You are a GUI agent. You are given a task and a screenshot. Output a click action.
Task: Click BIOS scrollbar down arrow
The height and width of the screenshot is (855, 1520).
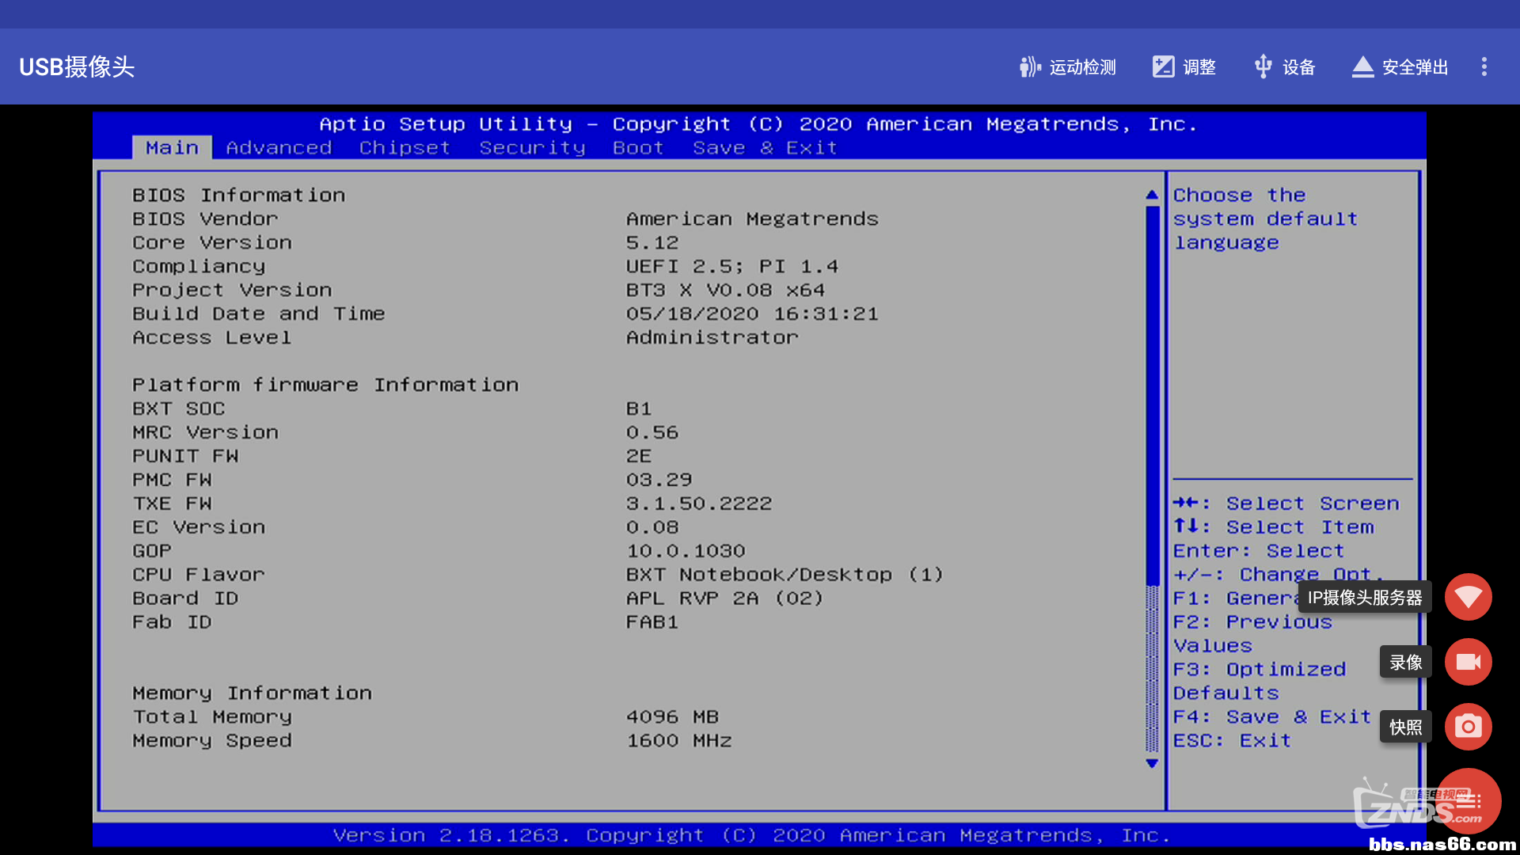point(1152,763)
